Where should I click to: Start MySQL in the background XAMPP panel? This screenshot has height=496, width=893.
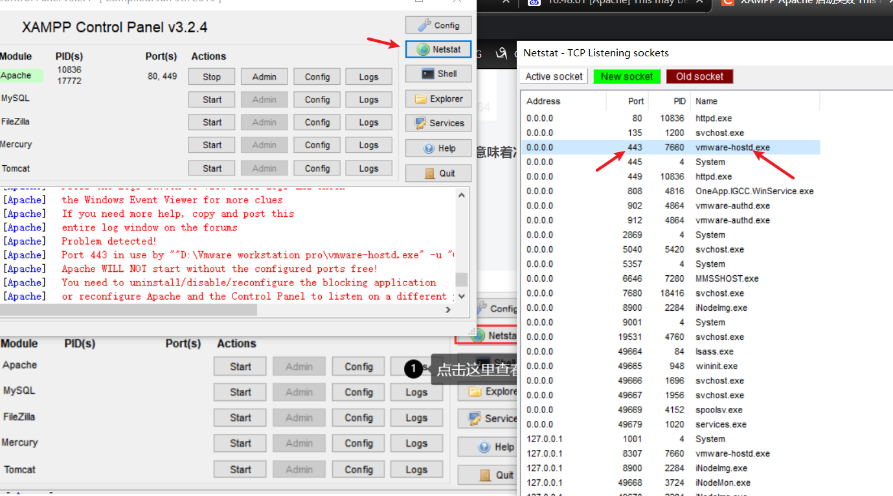pyautogui.click(x=240, y=392)
